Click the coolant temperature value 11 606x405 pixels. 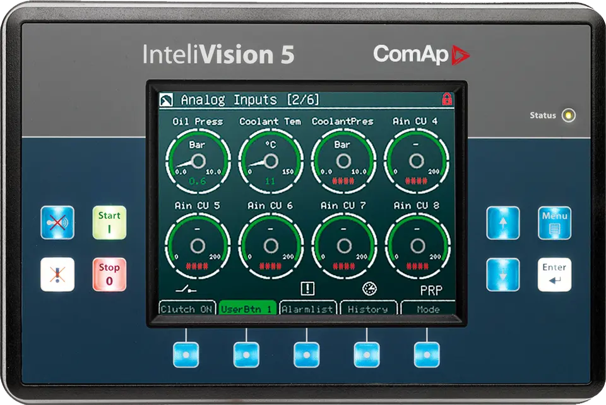click(270, 181)
